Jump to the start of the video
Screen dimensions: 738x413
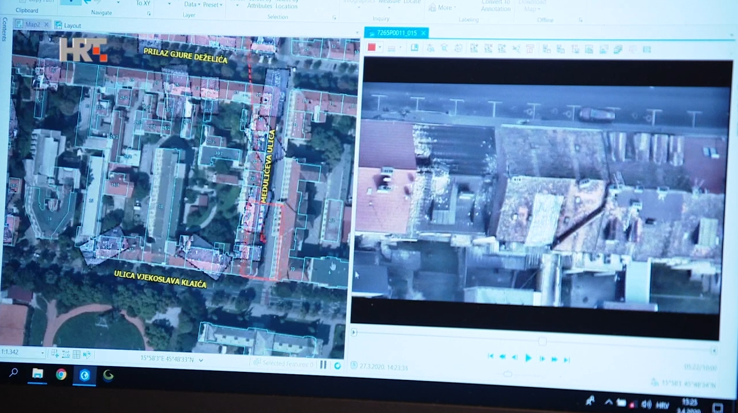[x=490, y=357]
